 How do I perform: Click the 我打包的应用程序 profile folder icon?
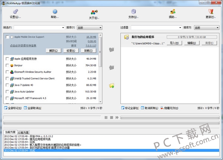pyautogui.click(x=127, y=37)
